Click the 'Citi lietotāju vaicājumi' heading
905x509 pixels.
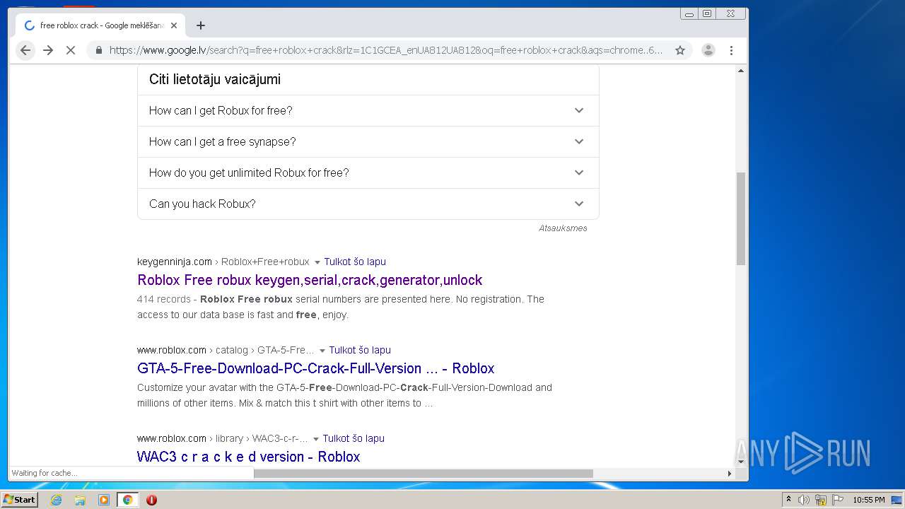point(215,79)
